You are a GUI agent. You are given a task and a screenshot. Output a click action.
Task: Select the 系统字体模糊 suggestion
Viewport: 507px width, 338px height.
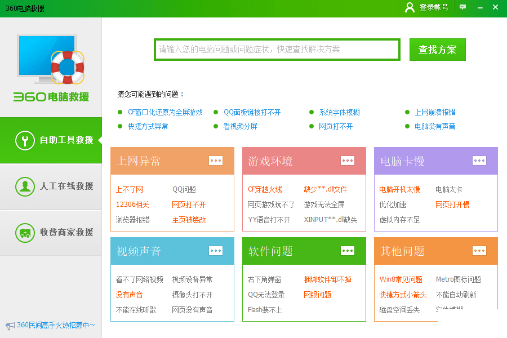339,112
